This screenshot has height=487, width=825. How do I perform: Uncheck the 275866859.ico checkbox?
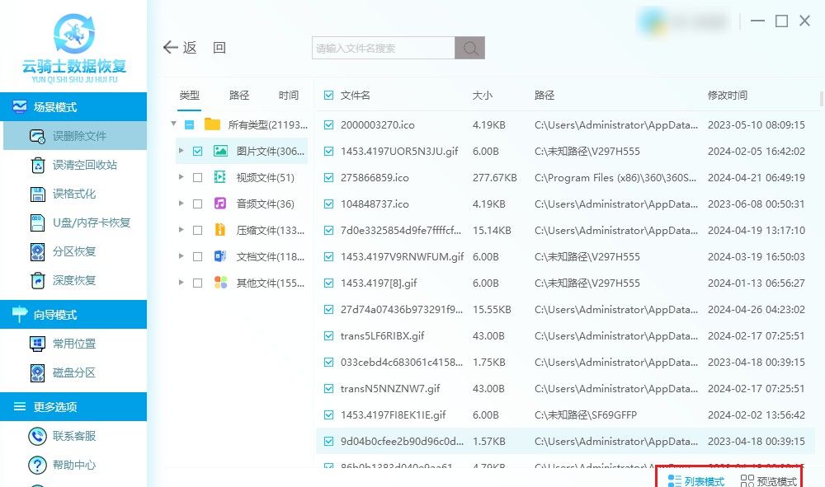329,177
